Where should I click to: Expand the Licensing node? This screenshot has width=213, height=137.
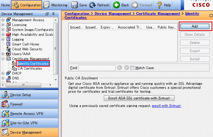(3, 25)
